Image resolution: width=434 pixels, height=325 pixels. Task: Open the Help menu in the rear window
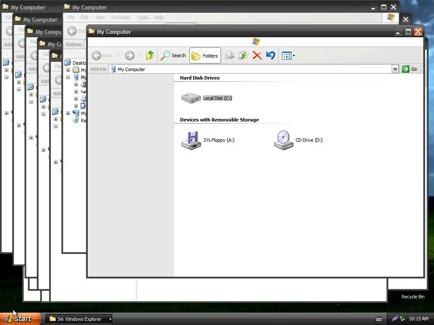click(159, 17)
